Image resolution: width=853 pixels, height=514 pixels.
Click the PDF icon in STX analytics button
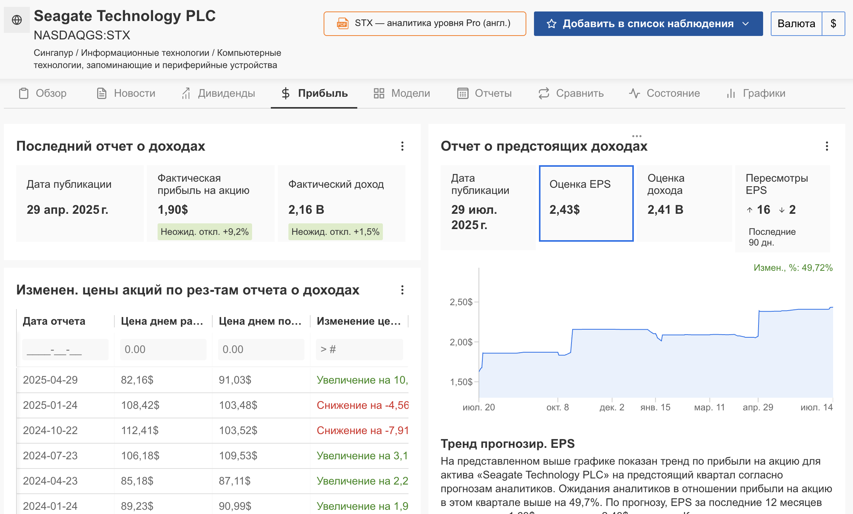[x=342, y=24]
